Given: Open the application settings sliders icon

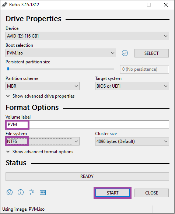Looking at the screenshot, I should coord(32,192).
